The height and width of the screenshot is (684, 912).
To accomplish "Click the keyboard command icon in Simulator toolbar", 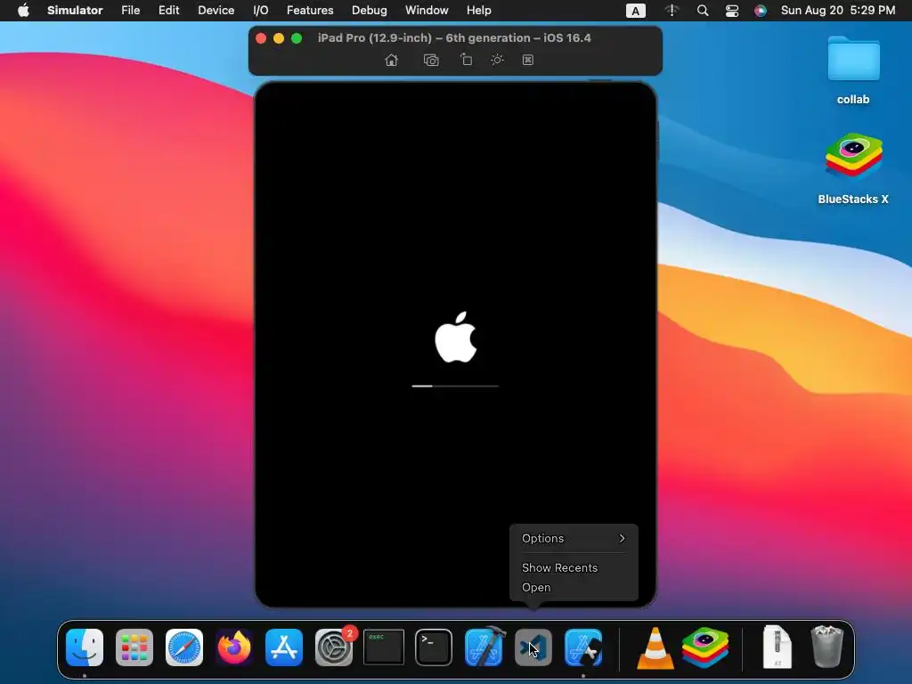I will click(527, 60).
